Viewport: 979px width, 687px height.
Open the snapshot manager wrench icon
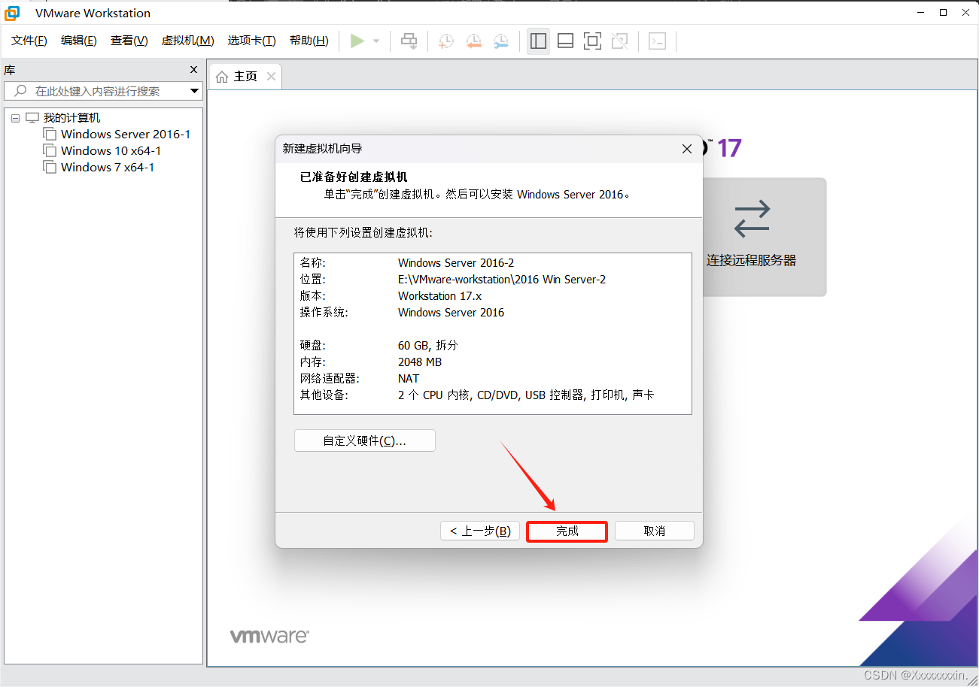[500, 41]
